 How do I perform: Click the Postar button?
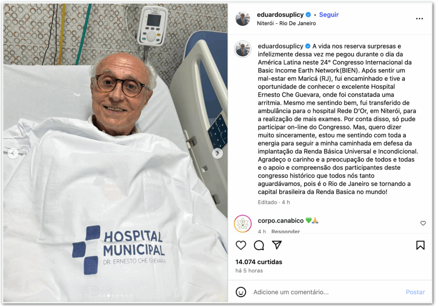click(x=415, y=292)
